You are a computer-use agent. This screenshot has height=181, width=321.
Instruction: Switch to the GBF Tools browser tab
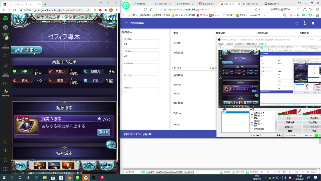point(230,4)
